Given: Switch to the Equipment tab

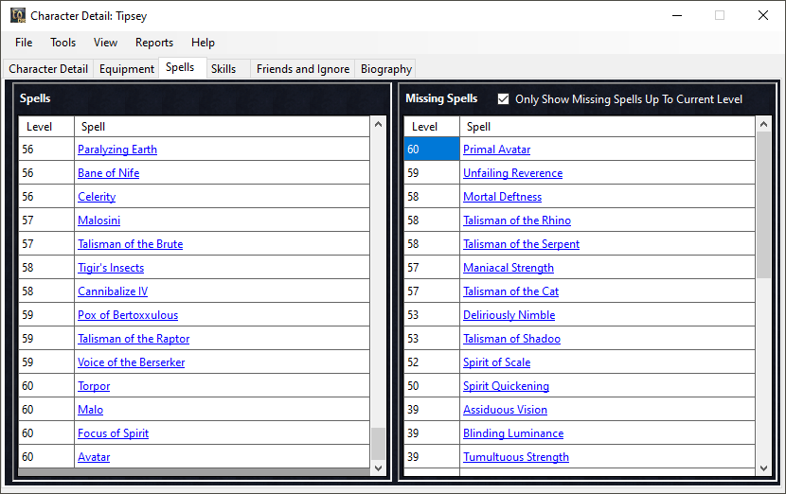Looking at the screenshot, I should click(127, 69).
